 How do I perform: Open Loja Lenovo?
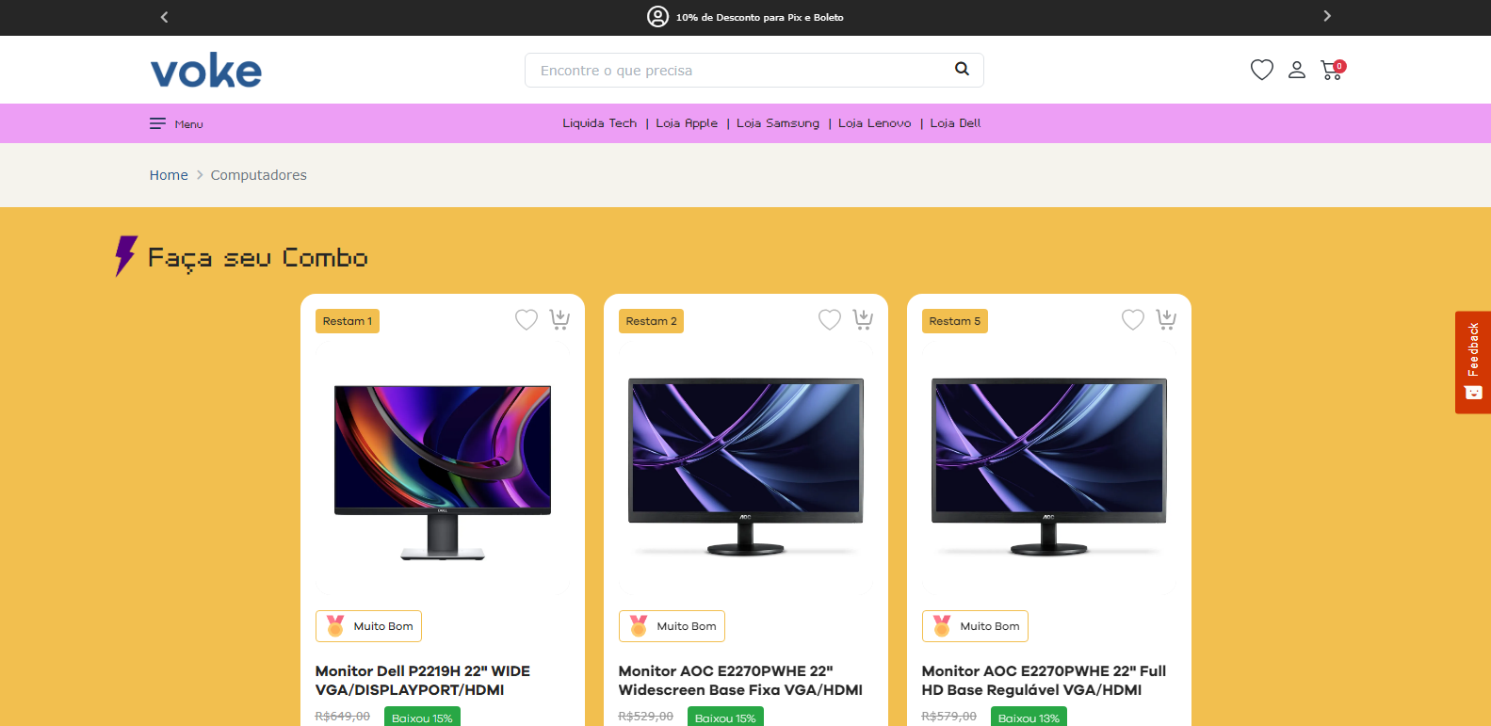pyautogui.click(x=875, y=123)
